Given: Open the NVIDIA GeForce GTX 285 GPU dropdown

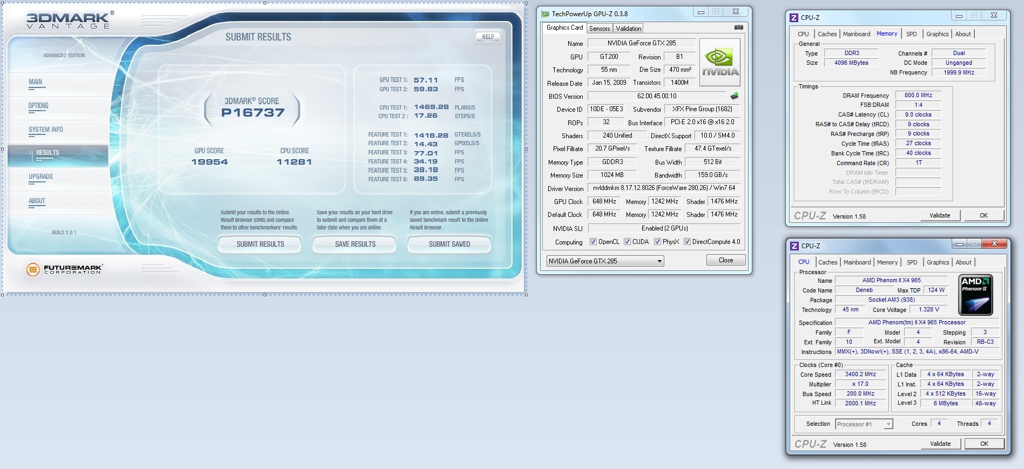Looking at the screenshot, I should (x=605, y=261).
